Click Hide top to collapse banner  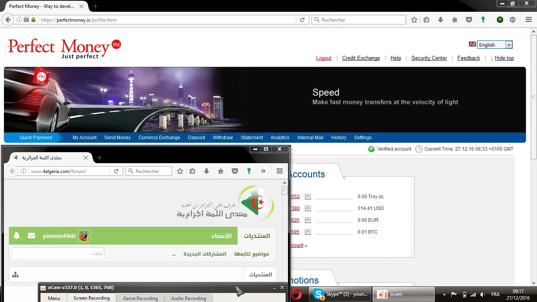coord(504,58)
